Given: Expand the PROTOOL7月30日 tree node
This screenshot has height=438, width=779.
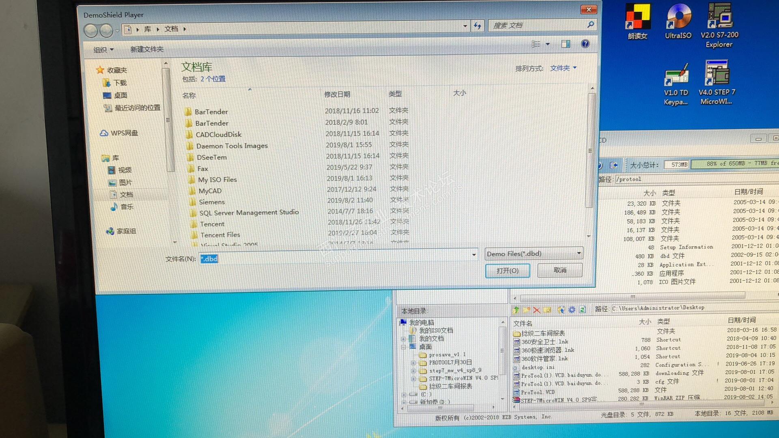Looking at the screenshot, I should click(x=413, y=363).
